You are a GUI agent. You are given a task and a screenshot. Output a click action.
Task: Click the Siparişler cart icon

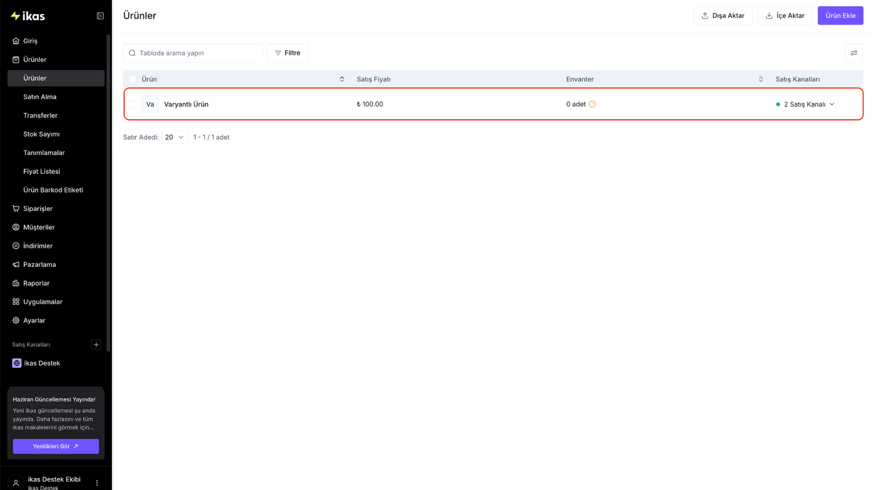pyautogui.click(x=16, y=209)
